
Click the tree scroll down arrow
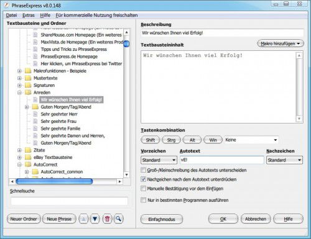click(126, 175)
